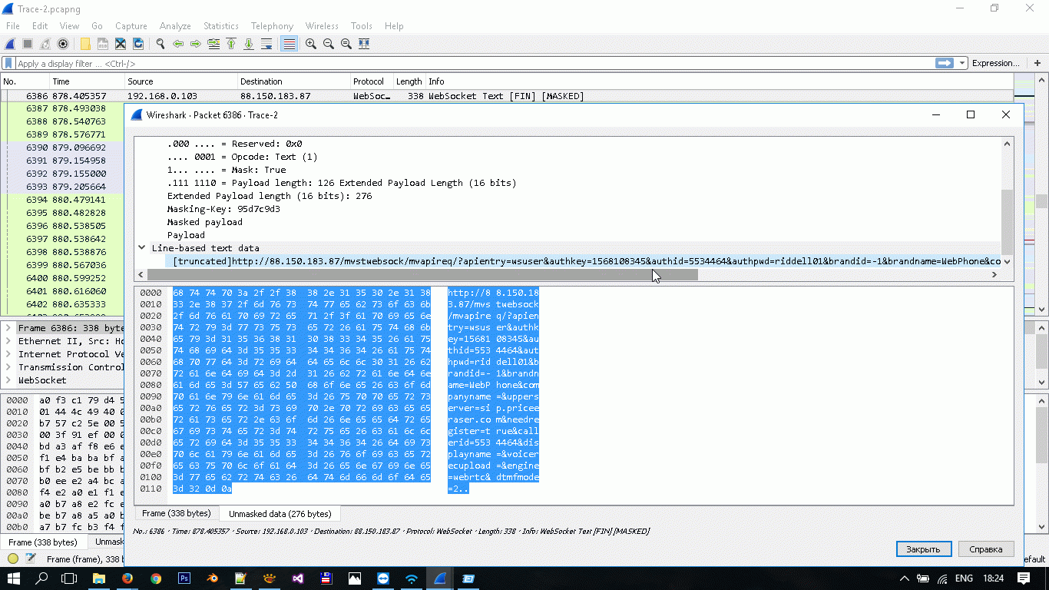Viewport: 1049px width, 590px height.
Task: Switch to the Frame (338 bytes) tab in the packet dialog
Action: 177,513
